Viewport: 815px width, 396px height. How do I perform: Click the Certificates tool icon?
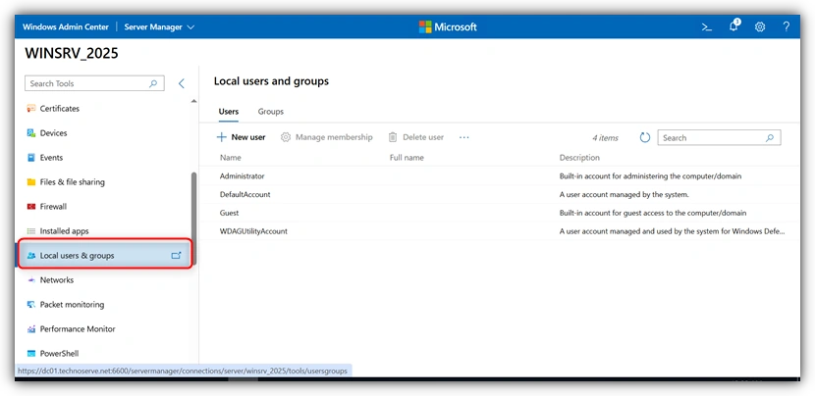coord(30,109)
